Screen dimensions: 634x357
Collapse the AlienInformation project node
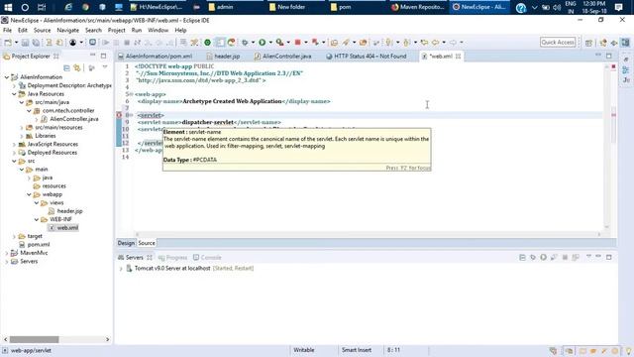(7, 77)
